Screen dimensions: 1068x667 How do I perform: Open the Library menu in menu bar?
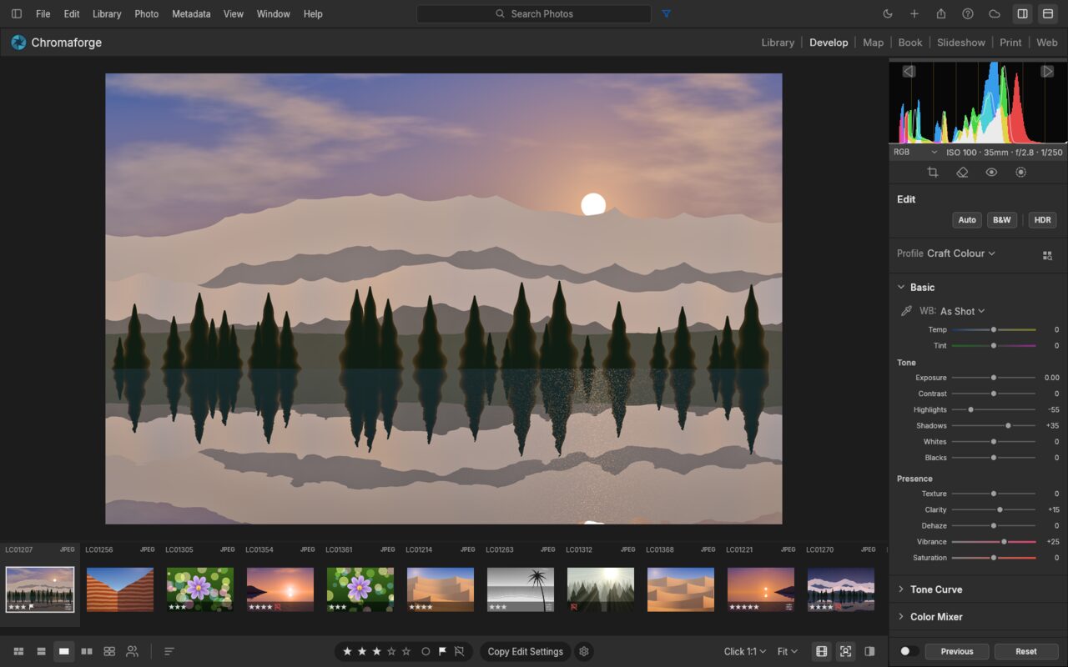click(x=107, y=14)
